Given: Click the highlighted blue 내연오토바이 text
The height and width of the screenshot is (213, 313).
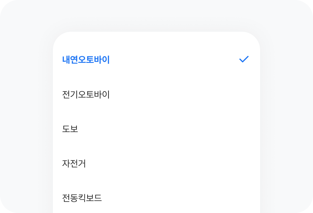Looking at the screenshot, I should (x=86, y=60).
